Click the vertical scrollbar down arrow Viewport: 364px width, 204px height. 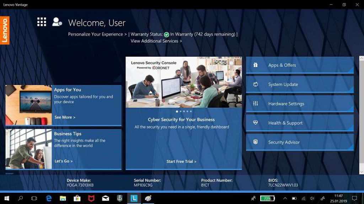362,172
